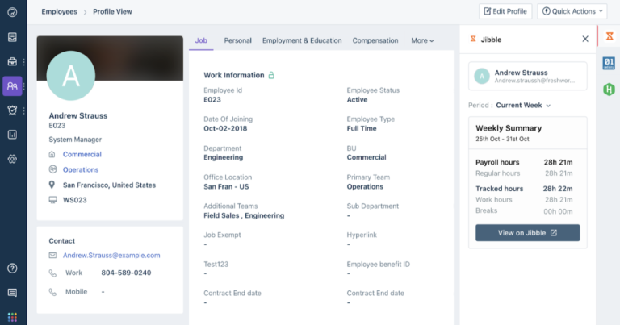Image resolution: width=620 pixels, height=325 pixels.
Task: Click the Edit Profile button
Action: (x=505, y=11)
